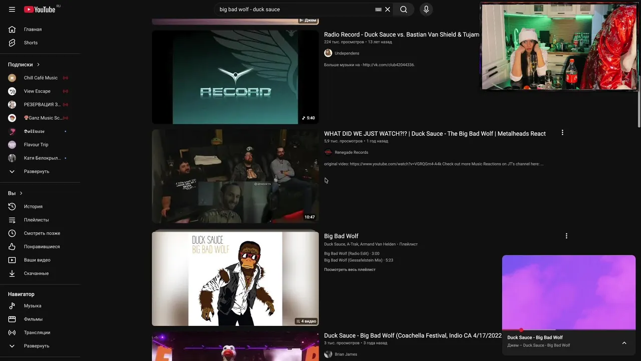Open Renegade Records channel name
Viewport: 641px width, 361px height.
click(x=352, y=152)
